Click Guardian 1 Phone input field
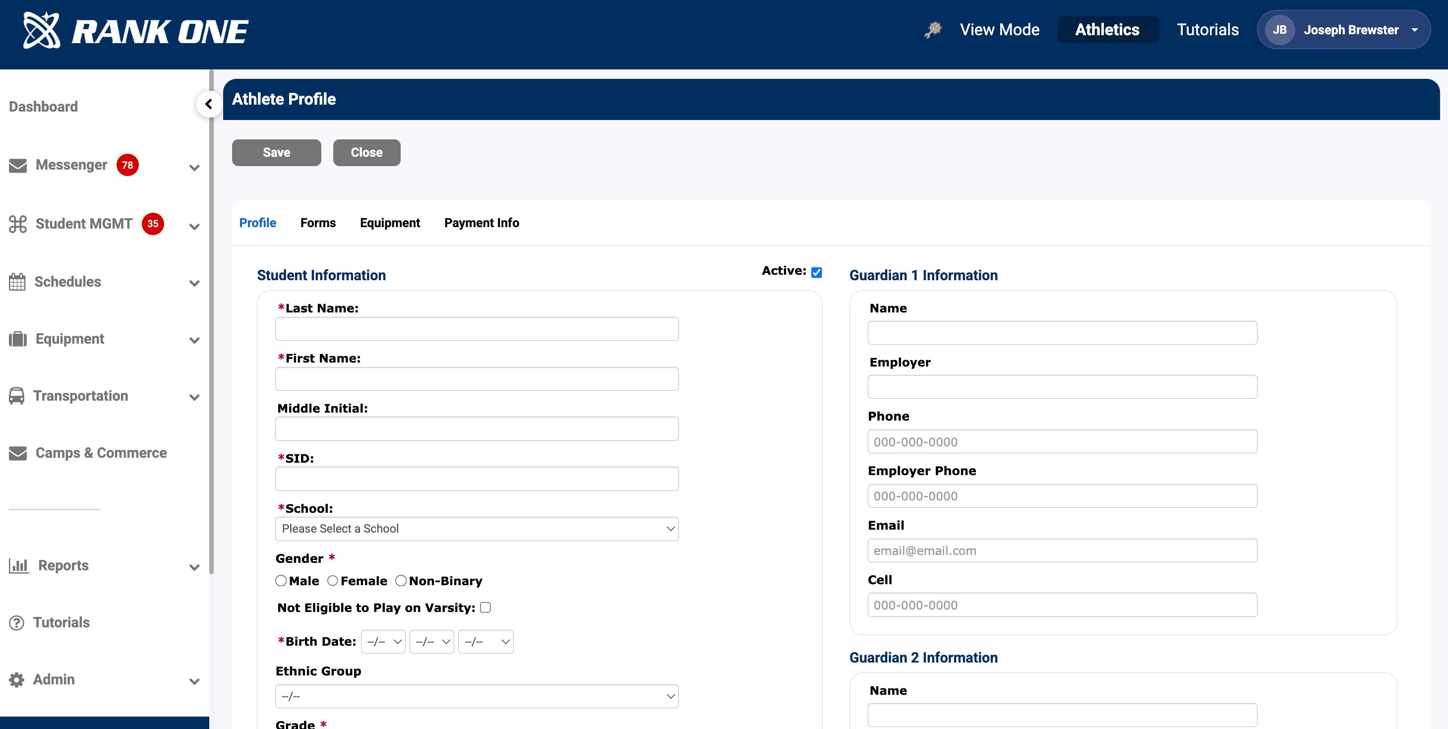Image resolution: width=1448 pixels, height=729 pixels. [1062, 441]
